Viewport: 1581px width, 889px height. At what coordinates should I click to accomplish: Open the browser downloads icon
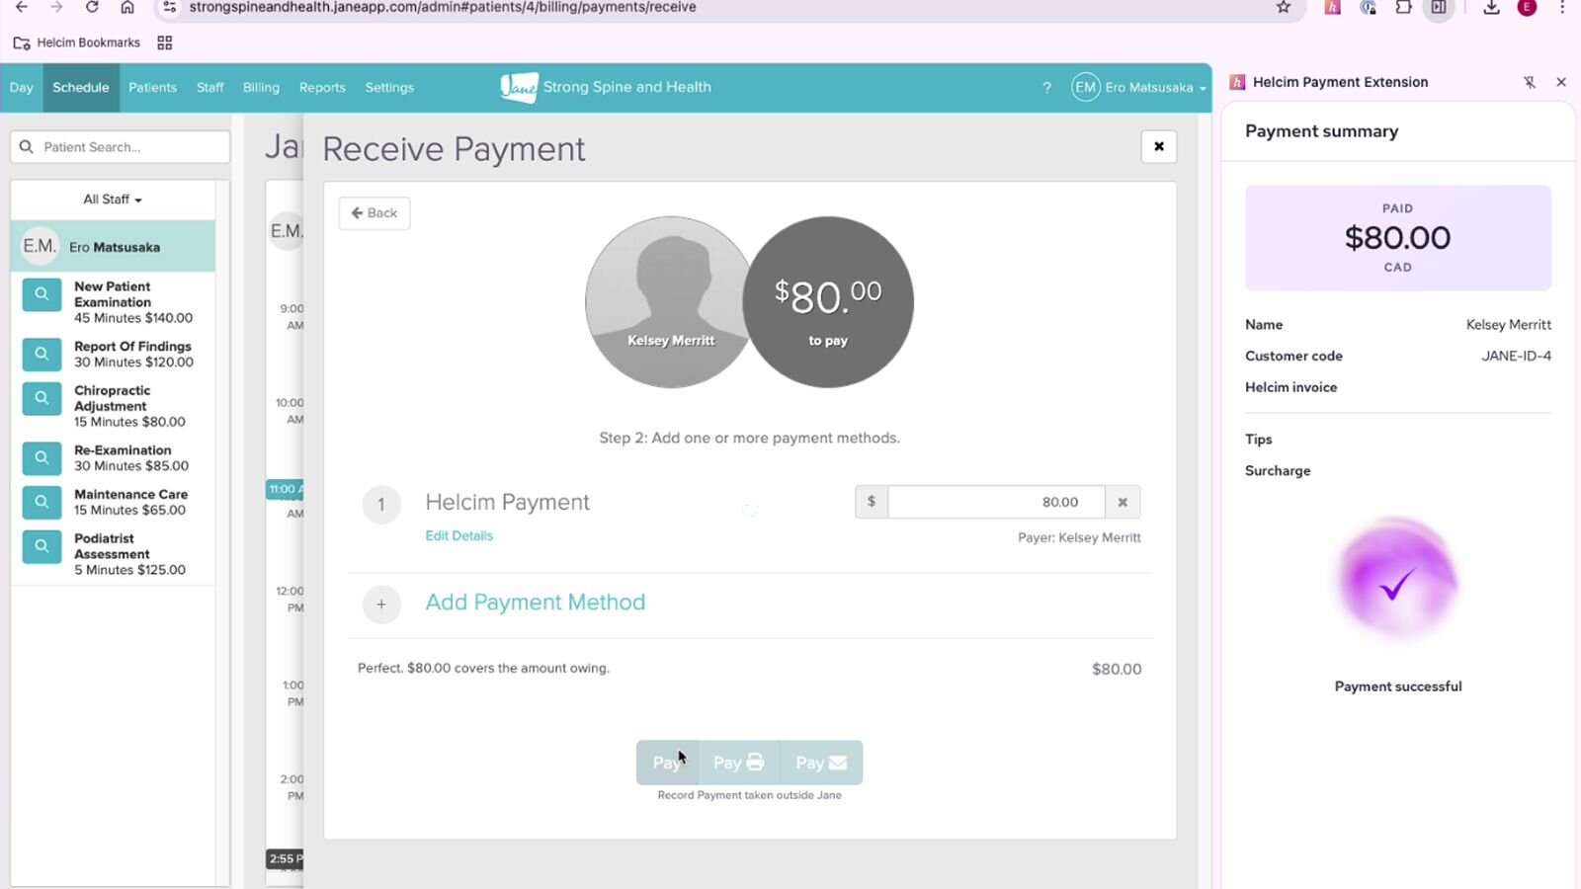click(1491, 8)
